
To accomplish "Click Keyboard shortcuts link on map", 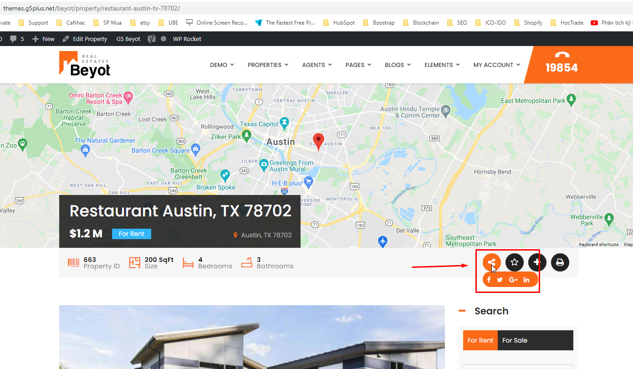I will pos(598,245).
